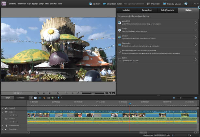Click the web DVD disc icon

(120, 23)
